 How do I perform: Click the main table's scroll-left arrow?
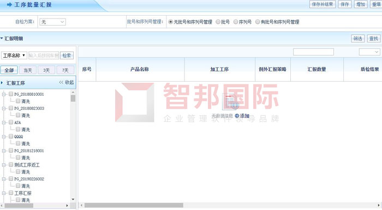pyautogui.click(x=81, y=206)
